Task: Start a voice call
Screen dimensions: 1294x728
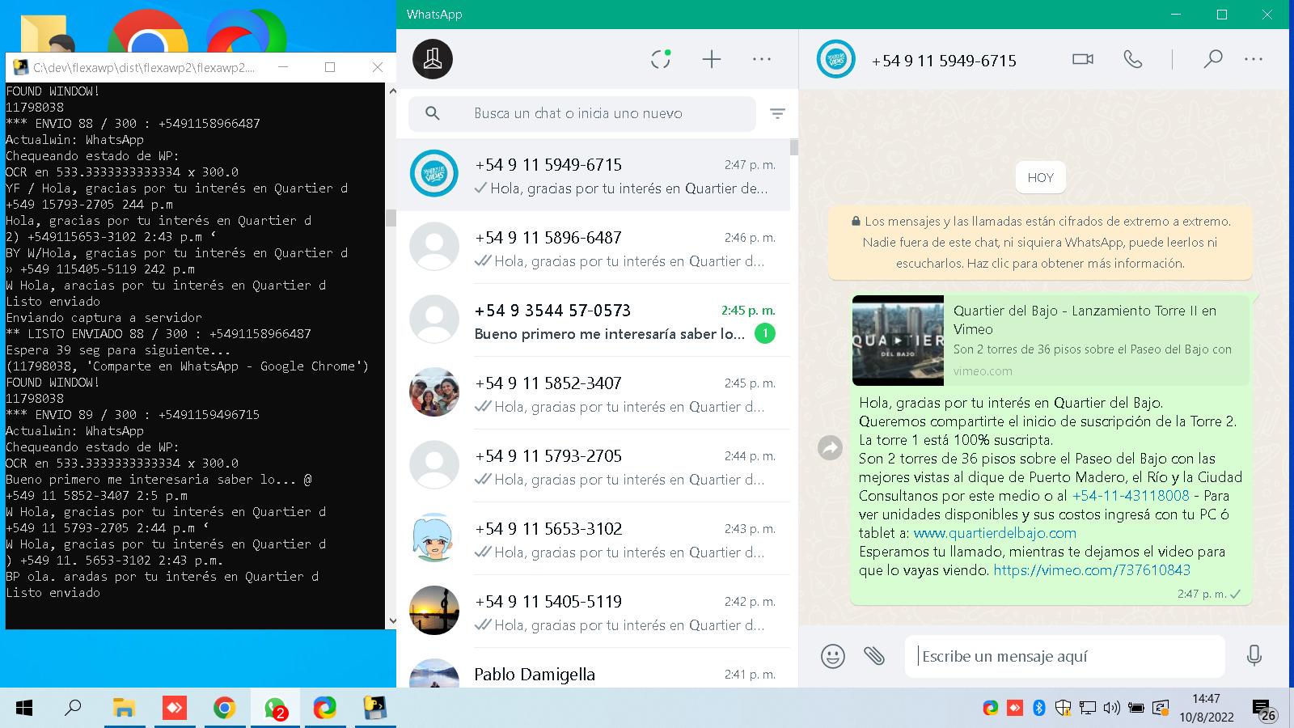Action: point(1133,59)
